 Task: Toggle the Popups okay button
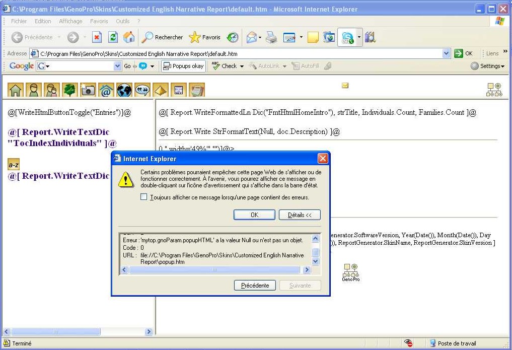[183, 66]
